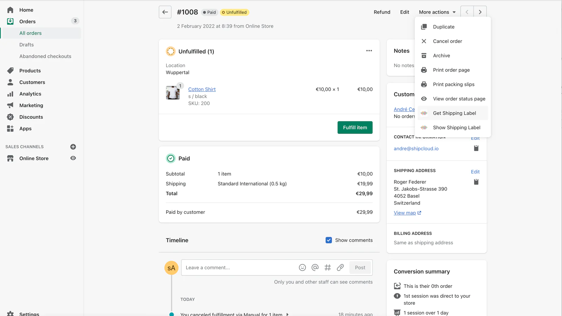Add a sales channel with the plus icon
562x316 pixels.
coord(73,147)
